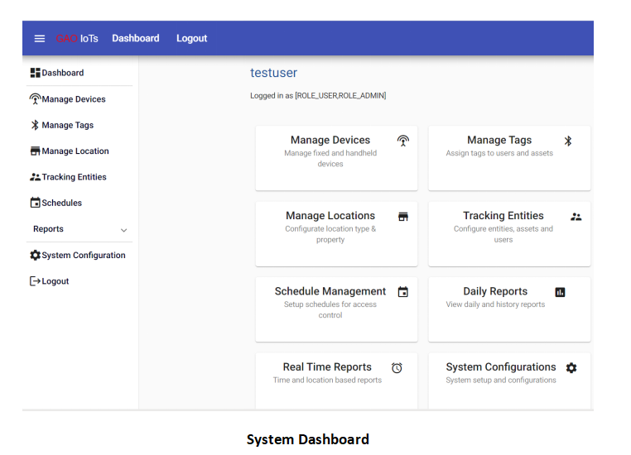Click the store icon on Manage Locations card
Viewport: 631px width, 455px height.
[x=403, y=217]
